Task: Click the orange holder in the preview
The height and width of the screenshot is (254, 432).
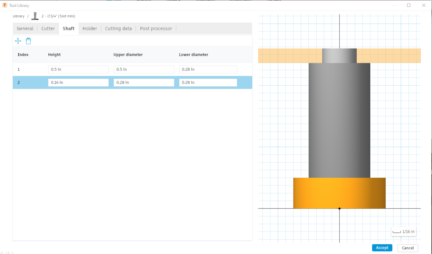Action: pyautogui.click(x=339, y=193)
